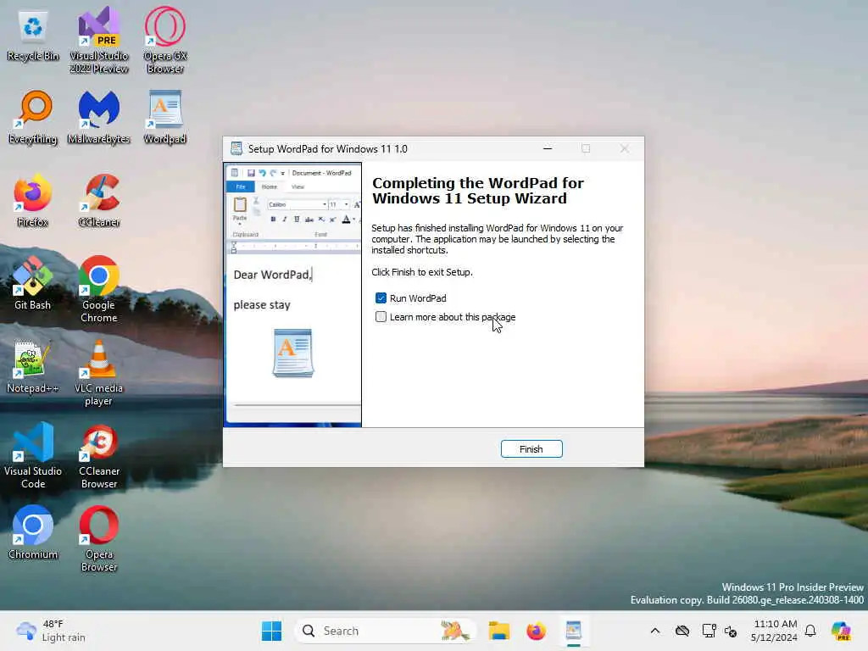Select the VLC media player shortcut
The width and height of the screenshot is (868, 651).
pos(99,373)
